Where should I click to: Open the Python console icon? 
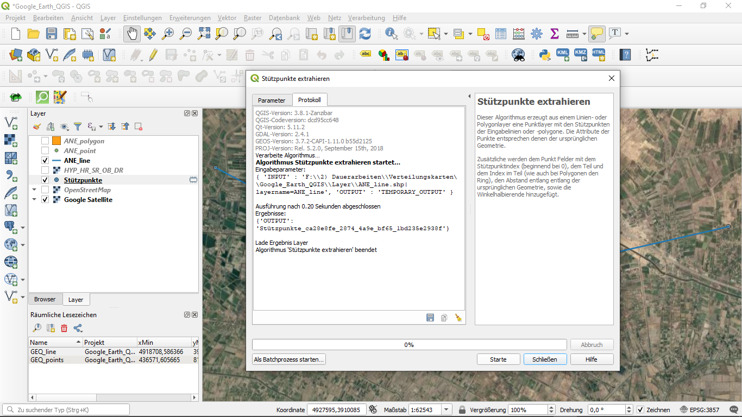coord(545,54)
